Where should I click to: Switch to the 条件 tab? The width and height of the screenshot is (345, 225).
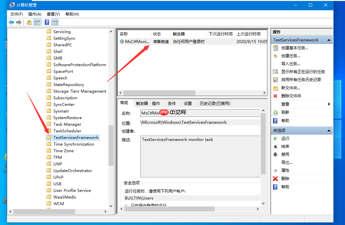[172, 103]
